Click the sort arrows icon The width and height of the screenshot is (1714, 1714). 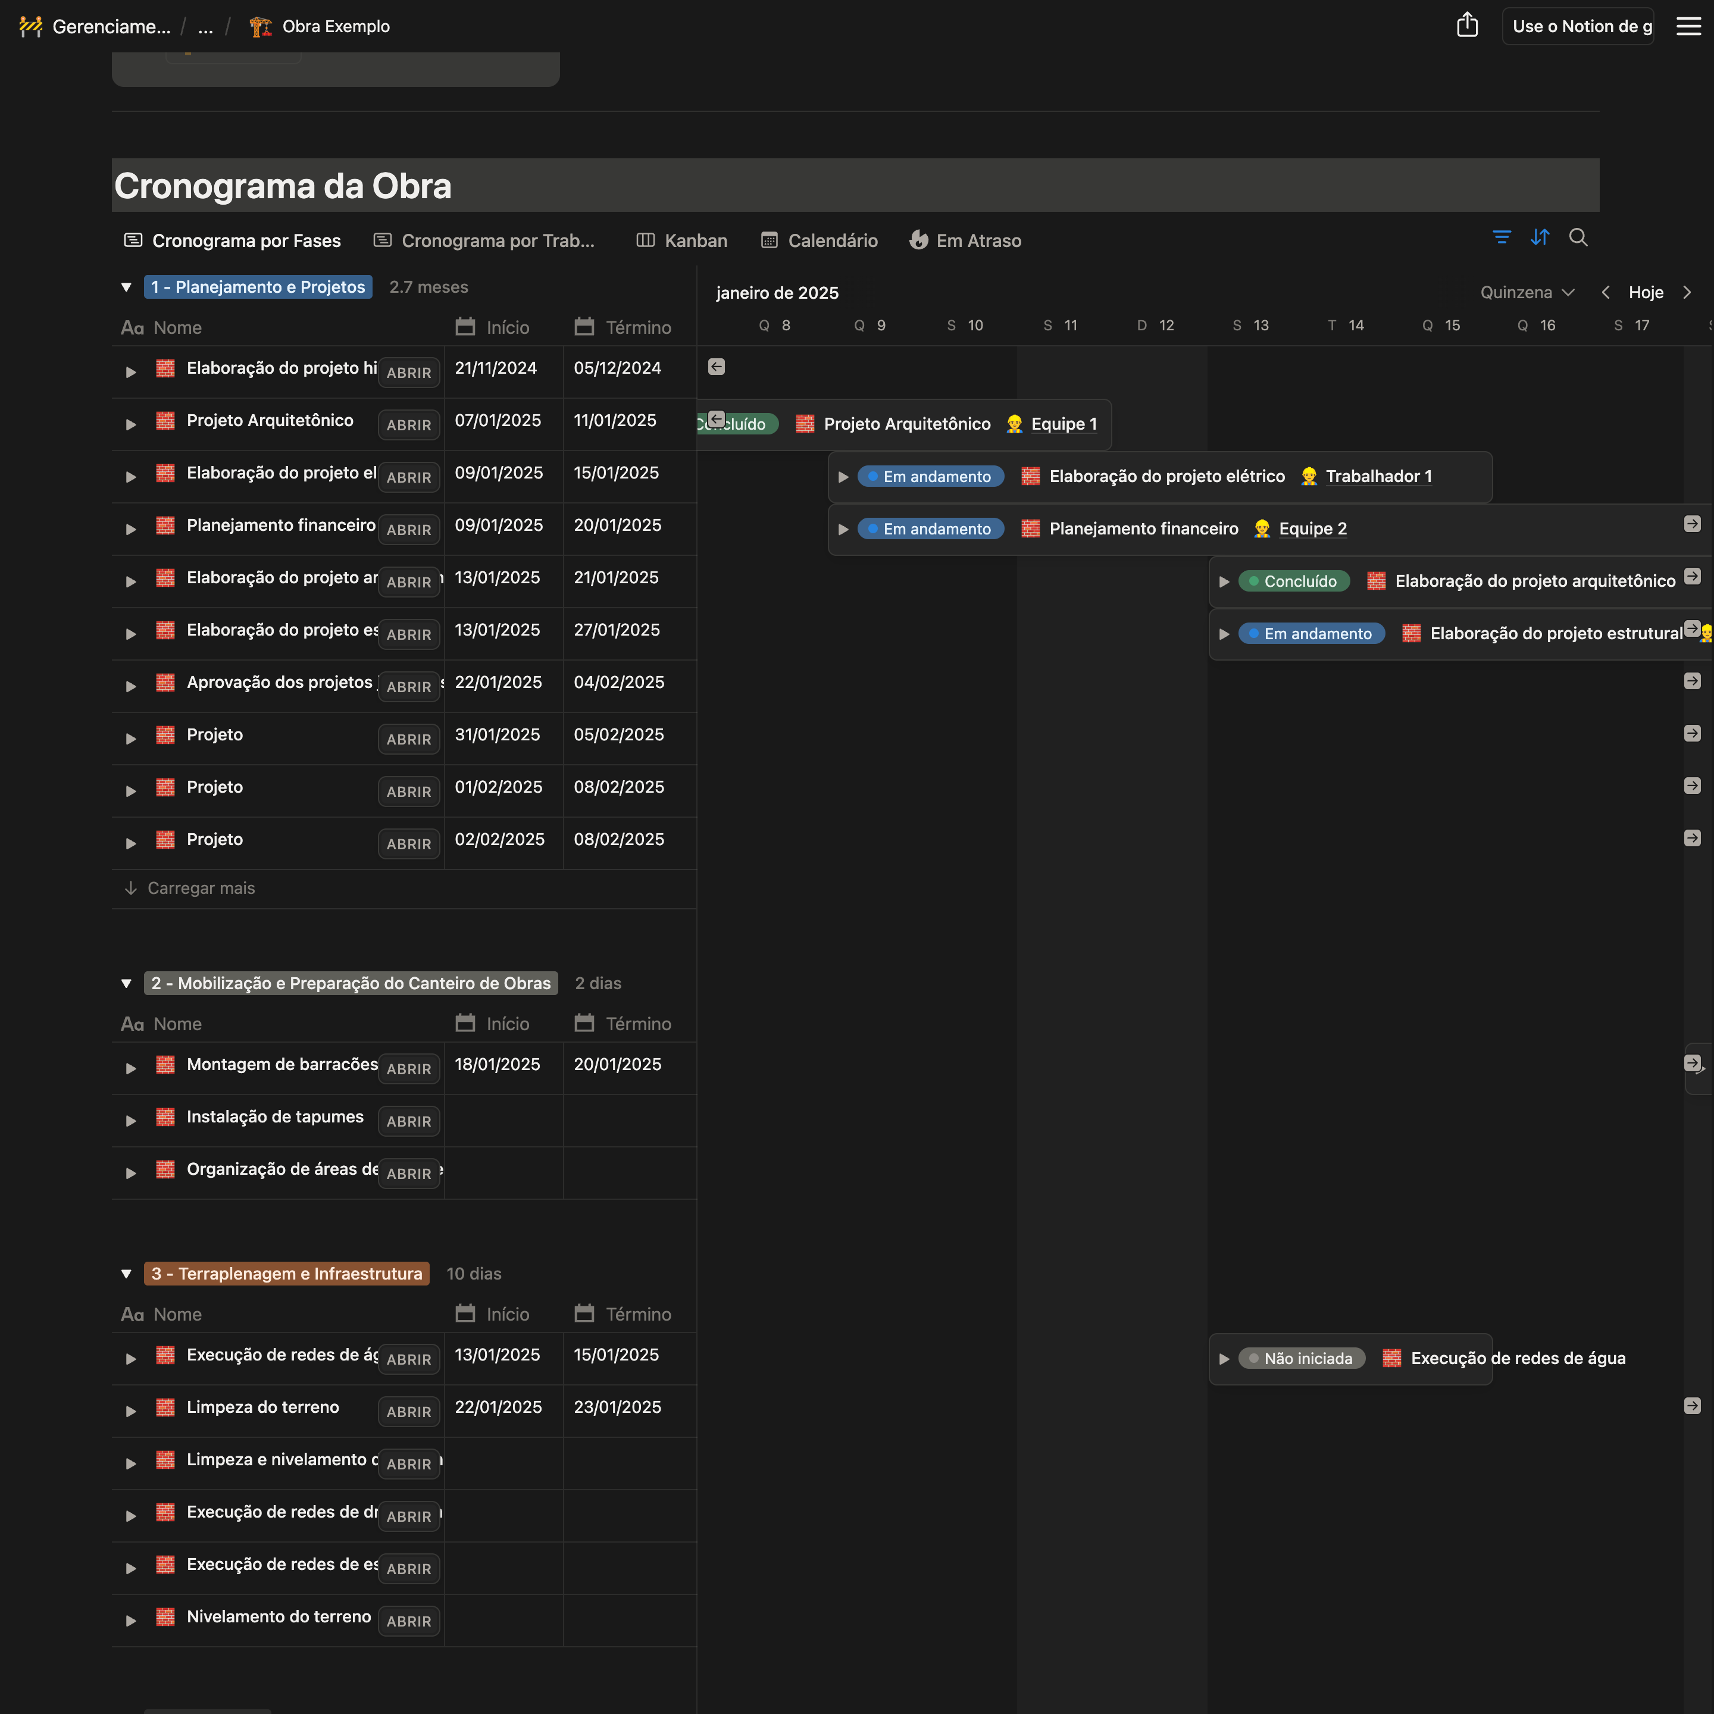click(x=1539, y=238)
